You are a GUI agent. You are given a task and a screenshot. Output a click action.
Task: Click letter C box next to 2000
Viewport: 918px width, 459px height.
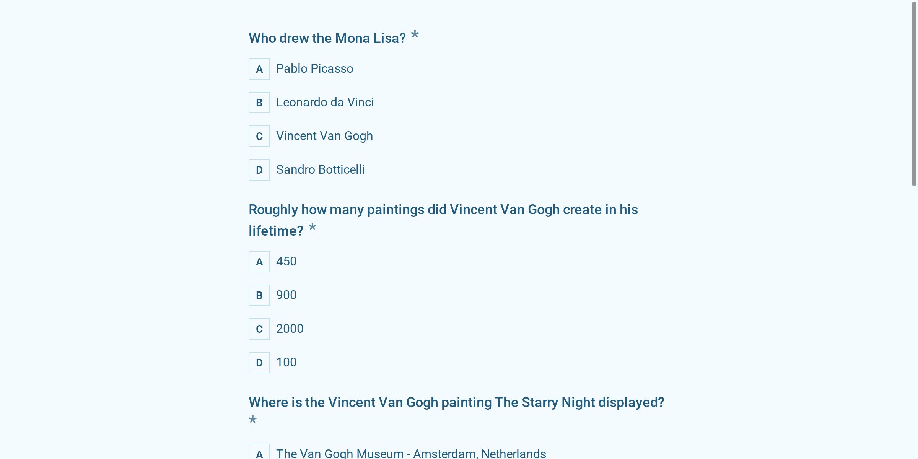click(x=259, y=329)
